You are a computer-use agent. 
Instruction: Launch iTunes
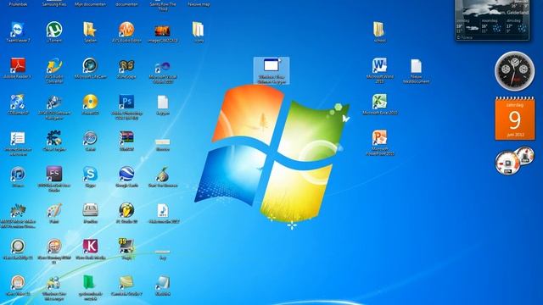tap(17, 175)
